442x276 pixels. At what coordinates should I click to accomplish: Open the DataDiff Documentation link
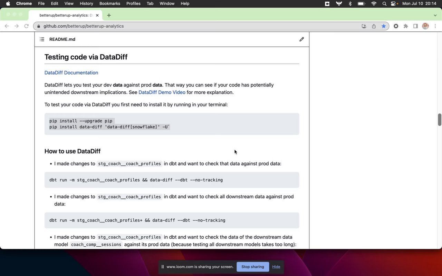coord(71,73)
